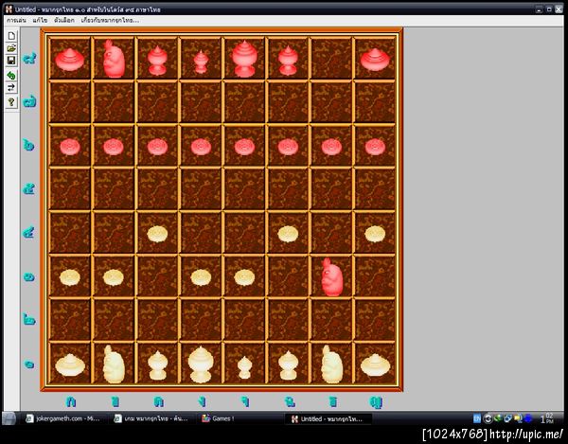Click the empty square below the red knight on row ๓
The height and width of the screenshot is (444, 568).
pyautogui.click(x=331, y=320)
